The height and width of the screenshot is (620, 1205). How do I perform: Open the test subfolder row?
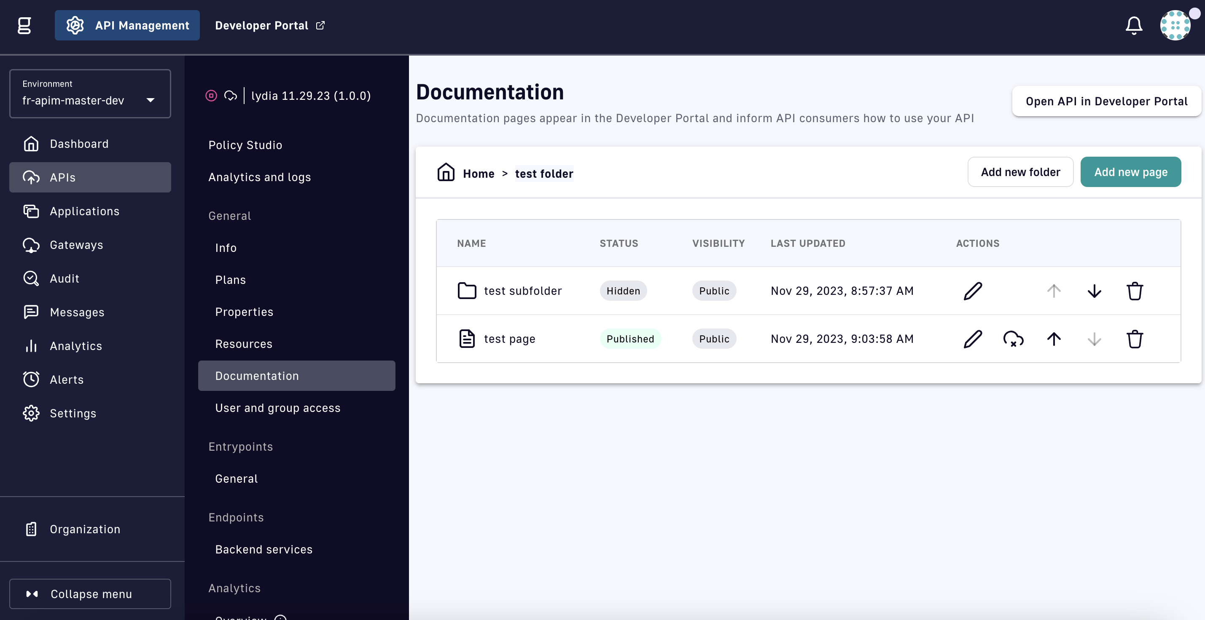click(522, 291)
